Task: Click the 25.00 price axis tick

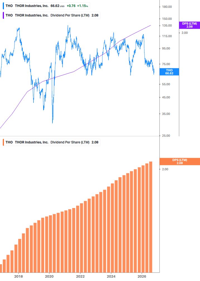Action: point(166,136)
